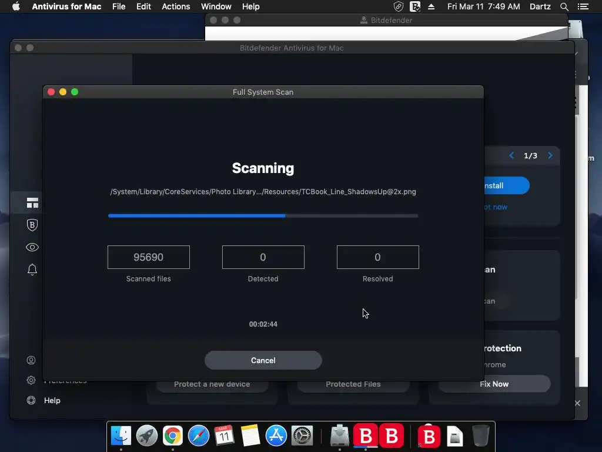
Task: Open the Antivirus for Mac menu
Action: pyautogui.click(x=66, y=6)
